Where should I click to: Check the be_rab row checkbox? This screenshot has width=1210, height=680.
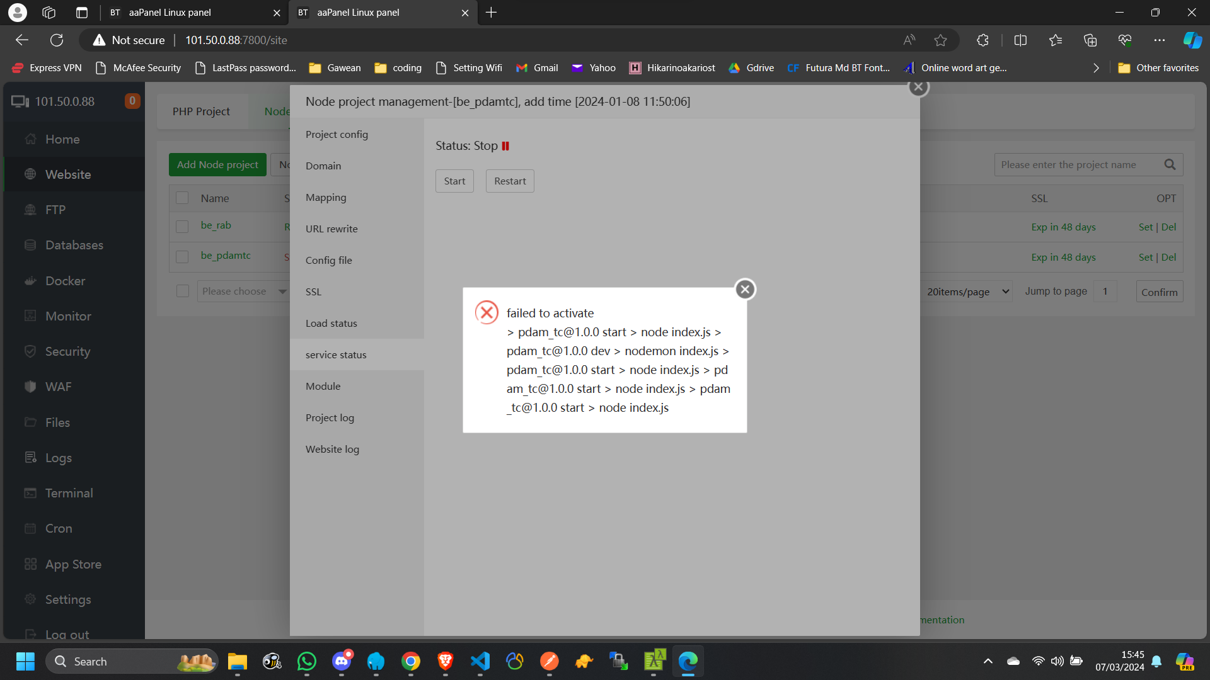click(182, 226)
